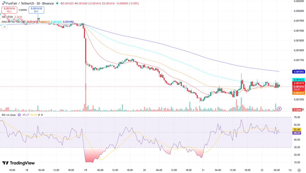
Task: Click the green market open status dot
Action: point(57,3)
